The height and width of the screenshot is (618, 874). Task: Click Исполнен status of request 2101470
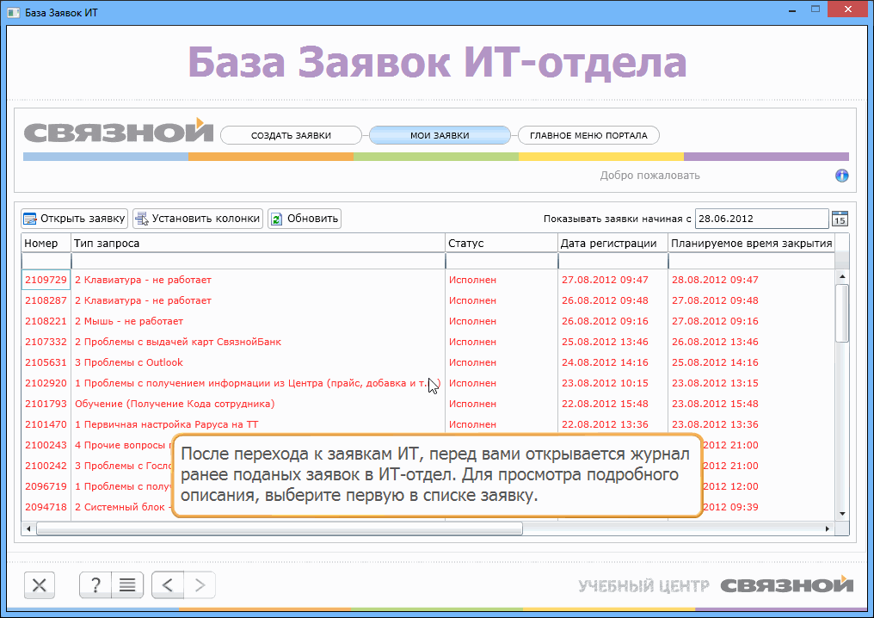pyautogui.click(x=472, y=424)
